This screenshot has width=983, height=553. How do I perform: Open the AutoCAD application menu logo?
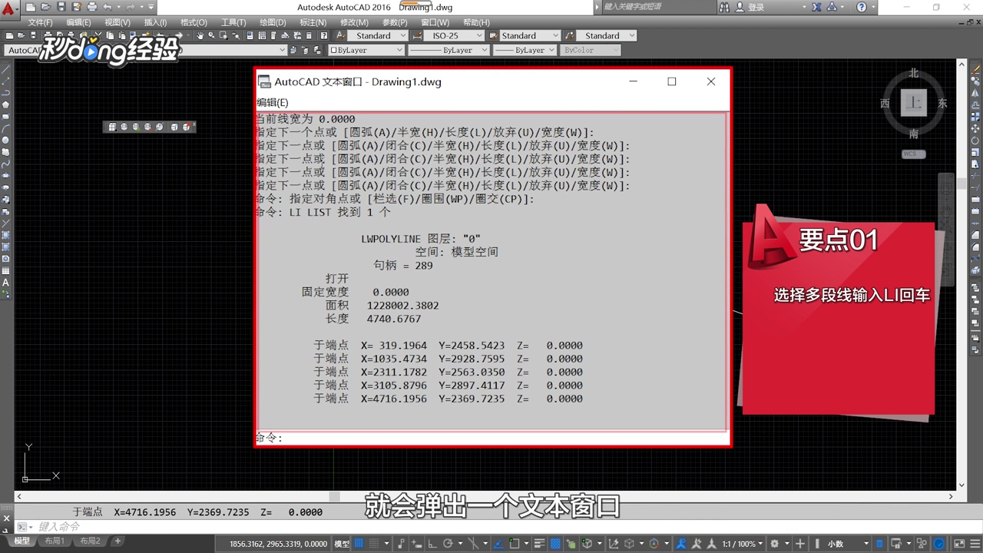[8, 8]
